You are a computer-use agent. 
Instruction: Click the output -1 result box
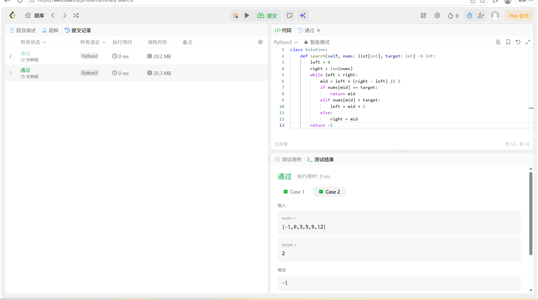click(x=399, y=283)
